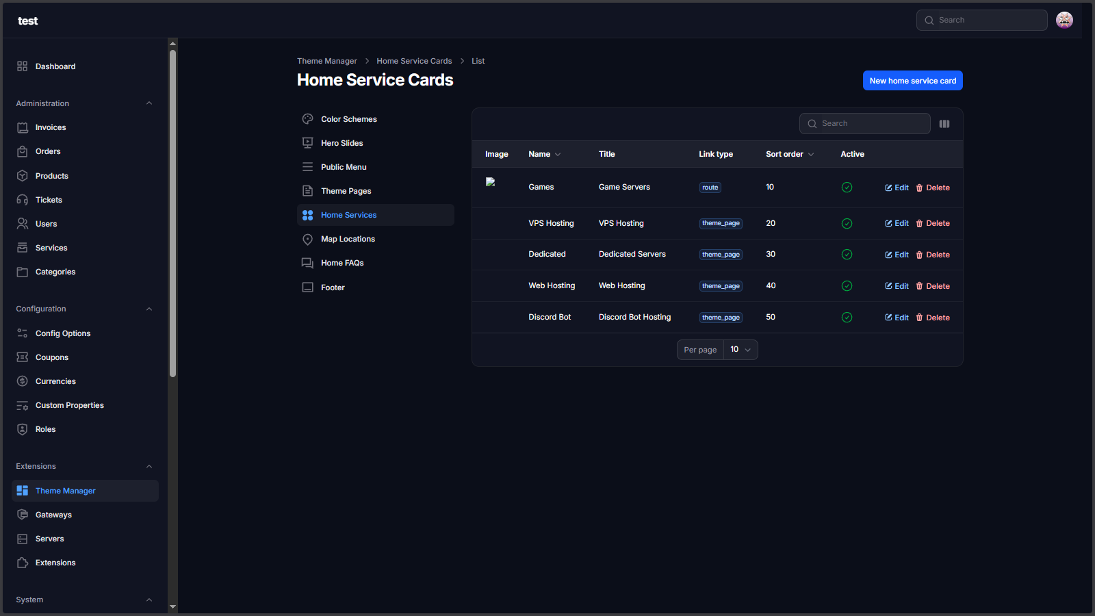Viewport: 1095px width, 616px height.
Task: Open the Theme Pages menu item
Action: [346, 191]
